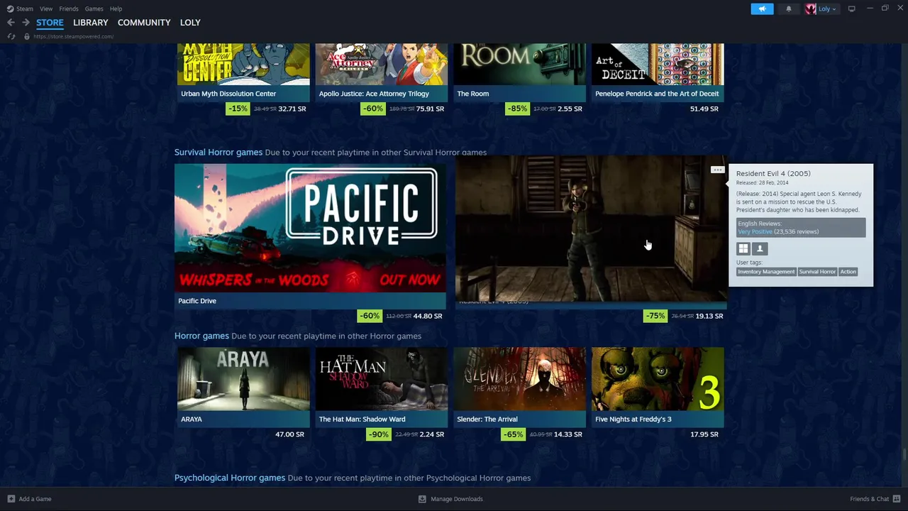This screenshot has width=908, height=511.
Task: Open the Games menu
Action: click(x=94, y=9)
